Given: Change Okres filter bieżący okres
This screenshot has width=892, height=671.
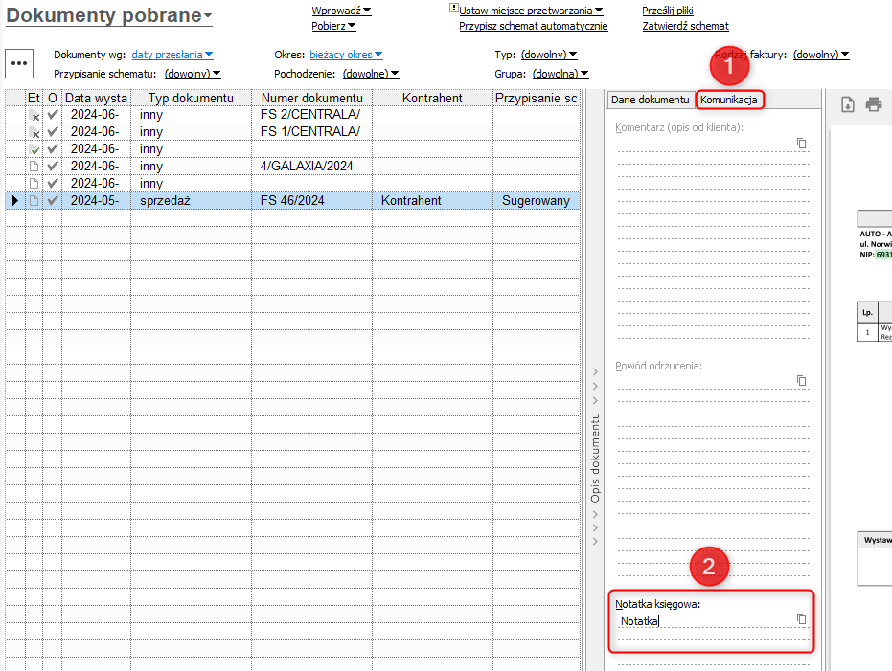Looking at the screenshot, I should [x=346, y=55].
